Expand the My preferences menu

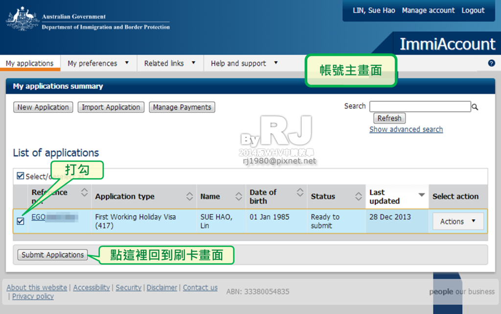[x=98, y=63]
